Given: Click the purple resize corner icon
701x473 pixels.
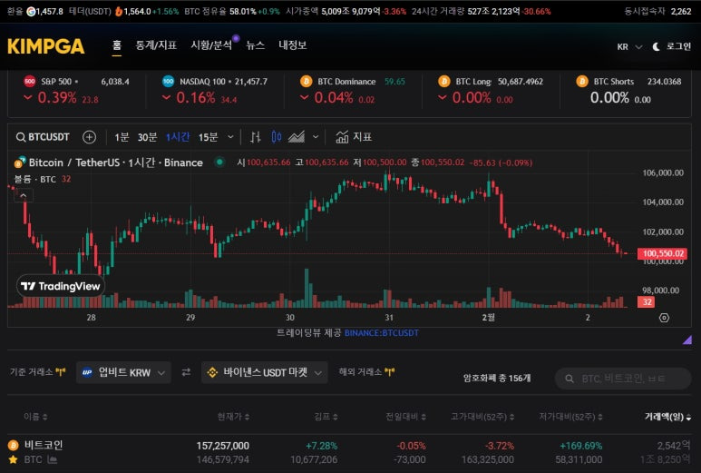Looking at the screenshot, I should (x=687, y=340).
